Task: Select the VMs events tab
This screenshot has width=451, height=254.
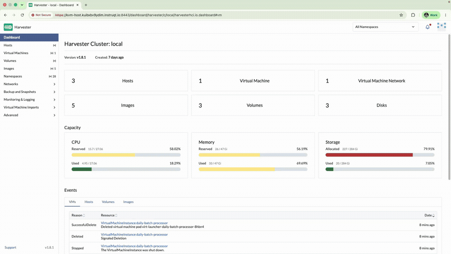Action: pos(72,202)
